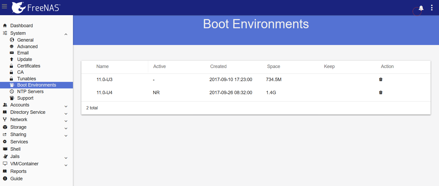
Task: Expand the Accounts section
Action: pos(66,106)
